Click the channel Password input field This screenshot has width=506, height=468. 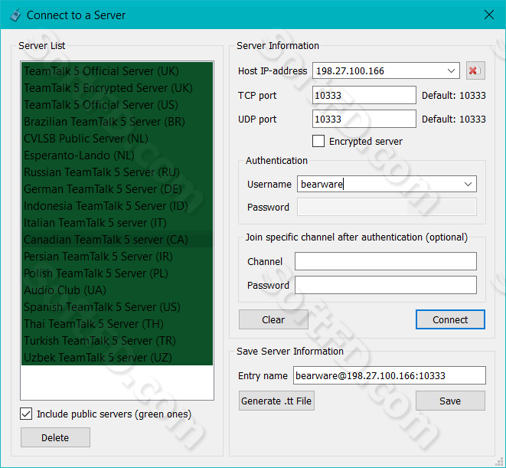coord(386,285)
